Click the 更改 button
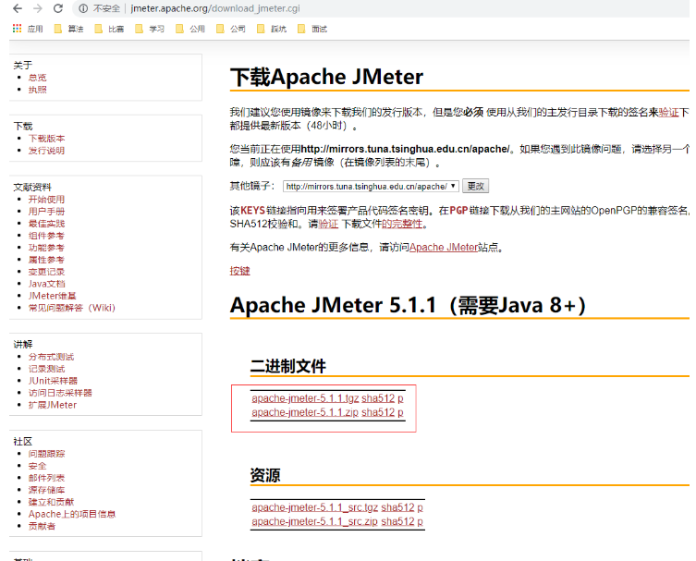 coord(475,186)
